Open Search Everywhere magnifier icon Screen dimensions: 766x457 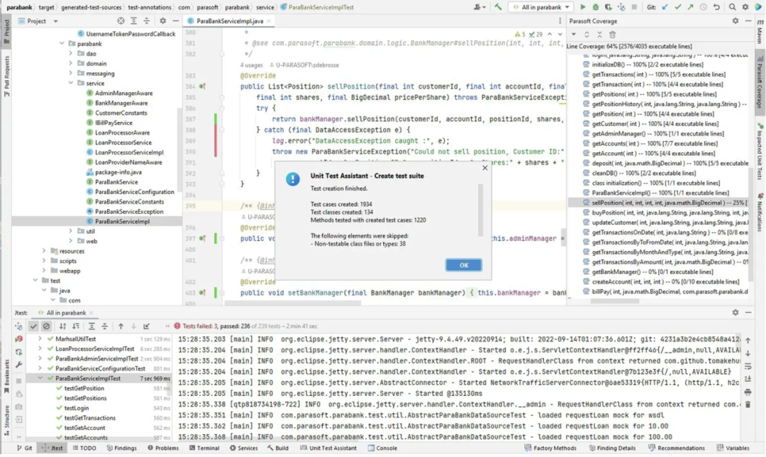tap(732, 7)
